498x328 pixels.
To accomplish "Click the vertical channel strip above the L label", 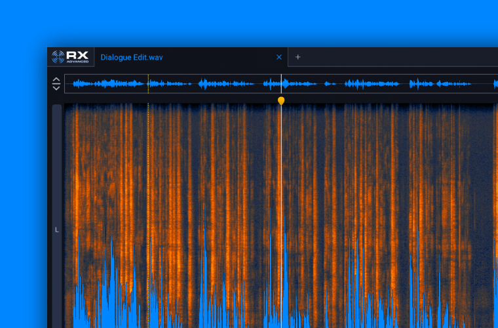I will (56, 164).
